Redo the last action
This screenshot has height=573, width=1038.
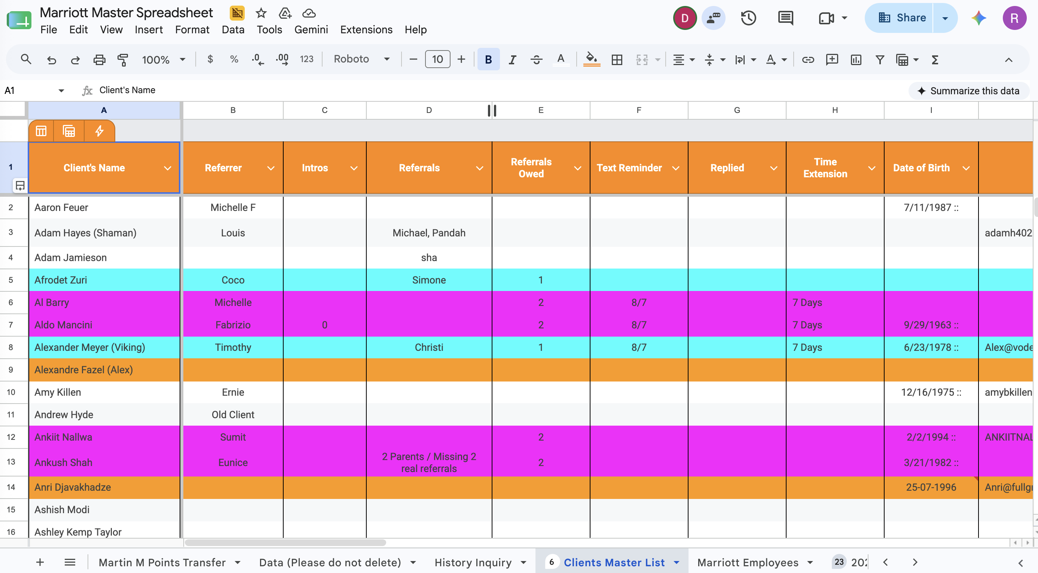pyautogui.click(x=75, y=59)
